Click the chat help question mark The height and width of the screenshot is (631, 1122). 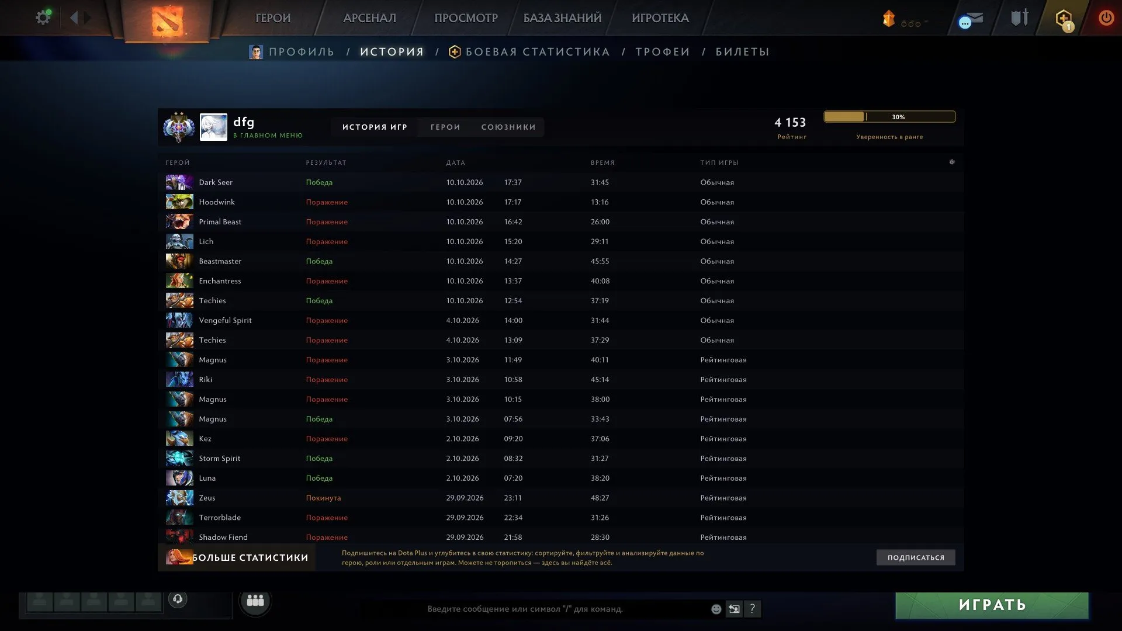tap(753, 609)
